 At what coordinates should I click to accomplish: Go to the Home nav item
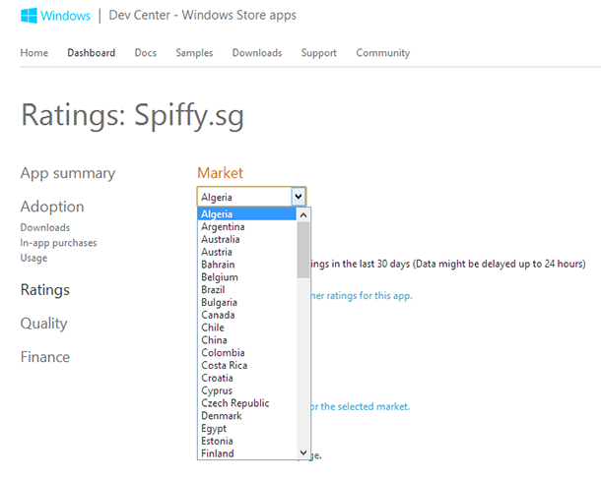pos(34,53)
